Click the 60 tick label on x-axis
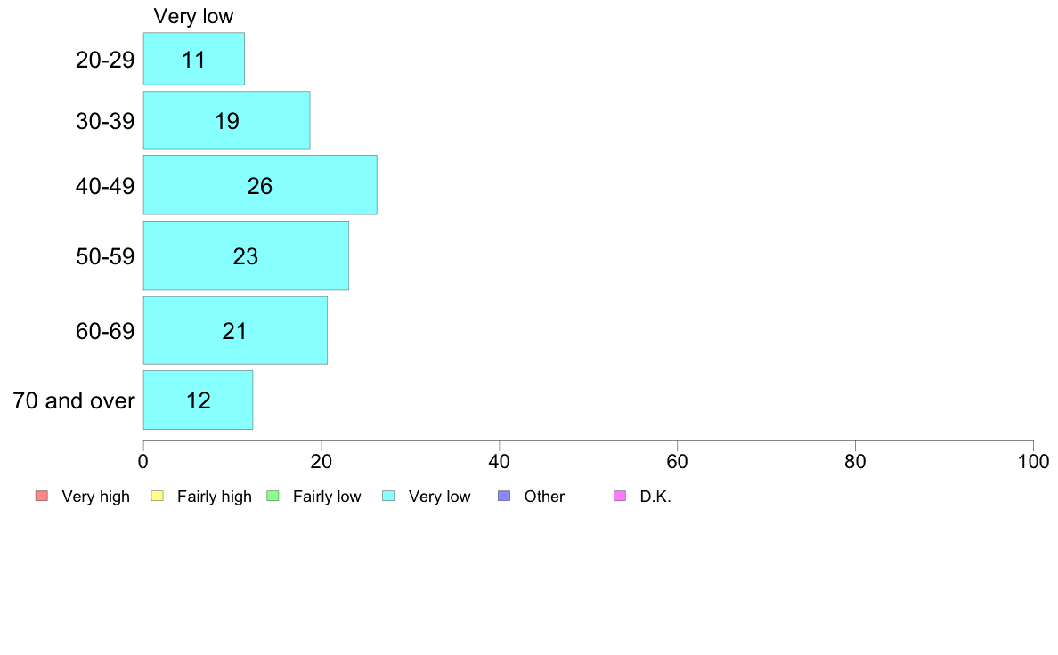The width and height of the screenshot is (1058, 655). [x=677, y=461]
